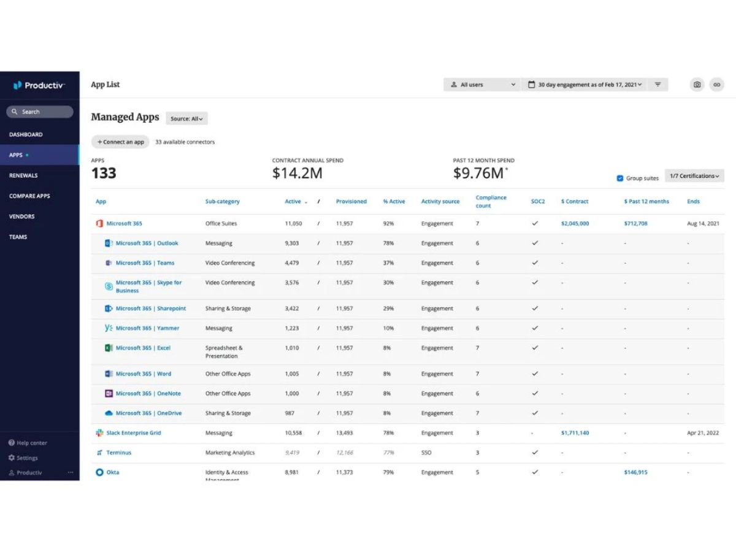Screen dimensions: 736x552
Task: Click the Help center question icon
Action: (x=11, y=443)
